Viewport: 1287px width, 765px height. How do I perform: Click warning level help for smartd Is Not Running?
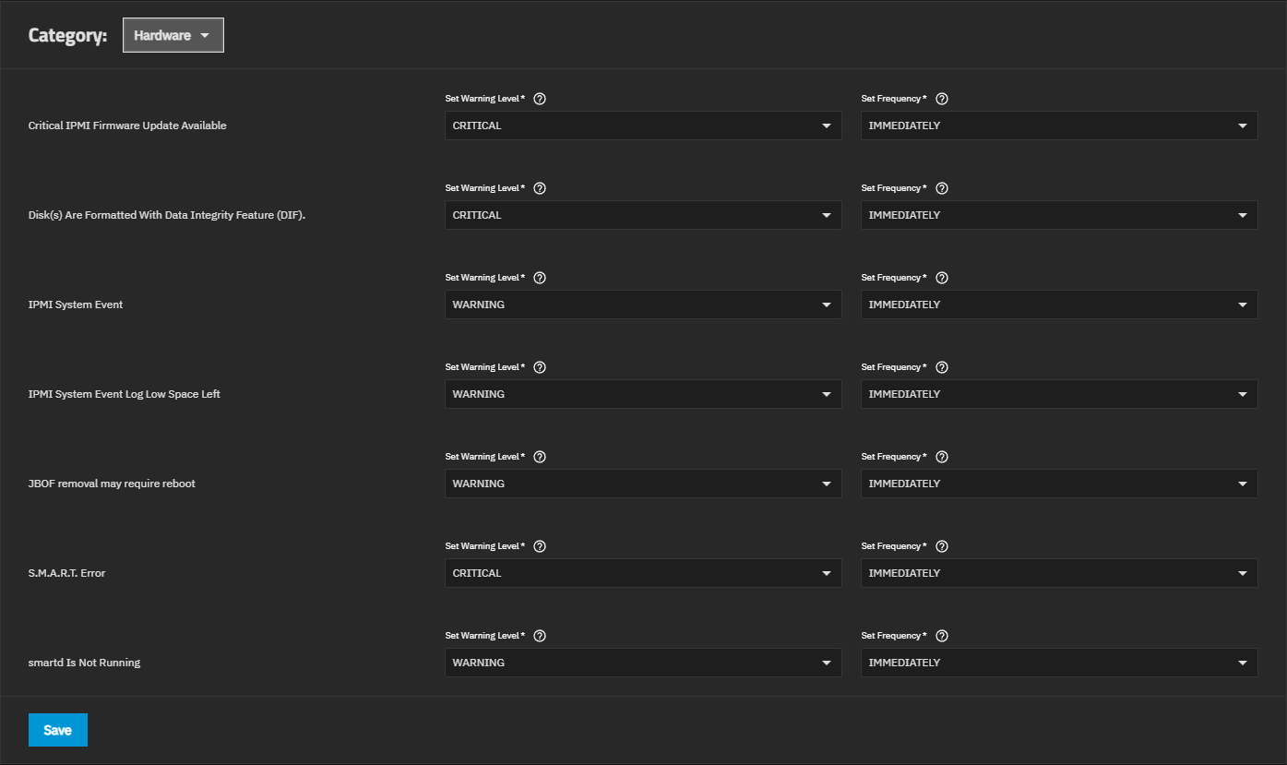540,636
